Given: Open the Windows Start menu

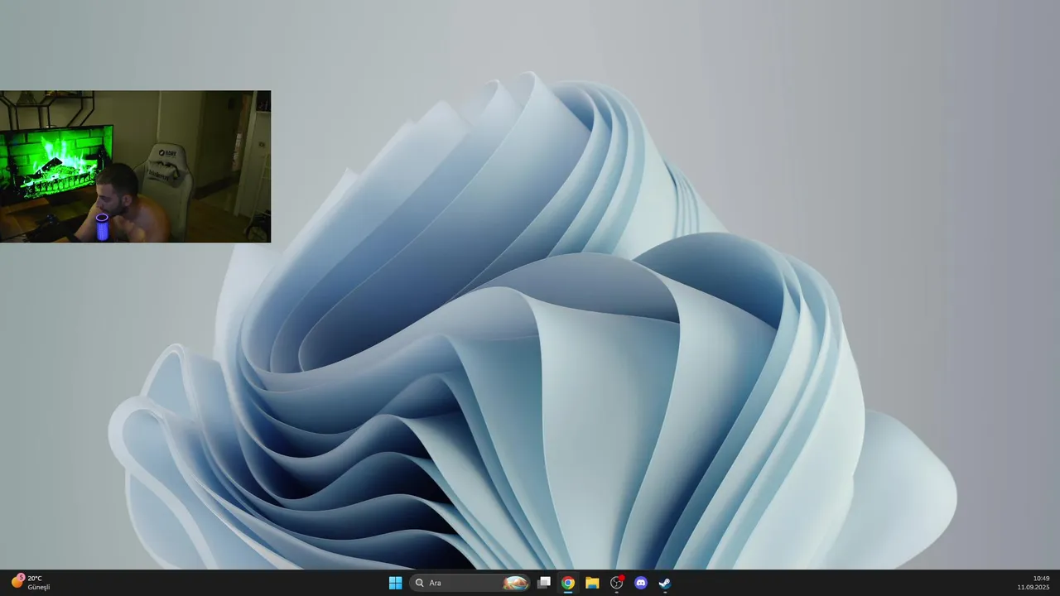Looking at the screenshot, I should 396,583.
